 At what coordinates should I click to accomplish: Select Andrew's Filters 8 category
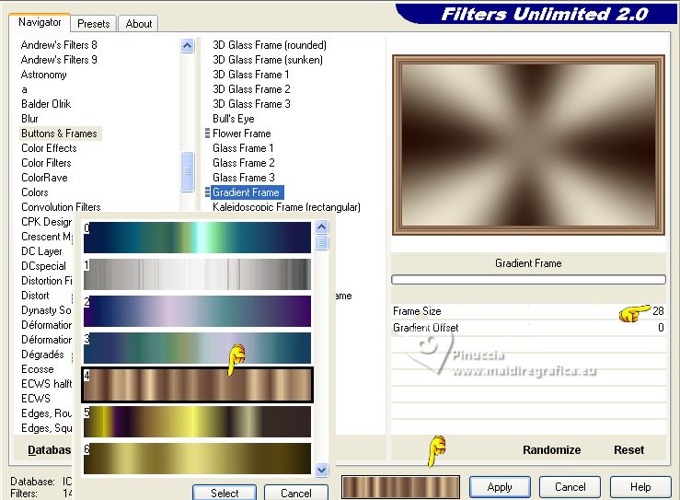tap(59, 45)
